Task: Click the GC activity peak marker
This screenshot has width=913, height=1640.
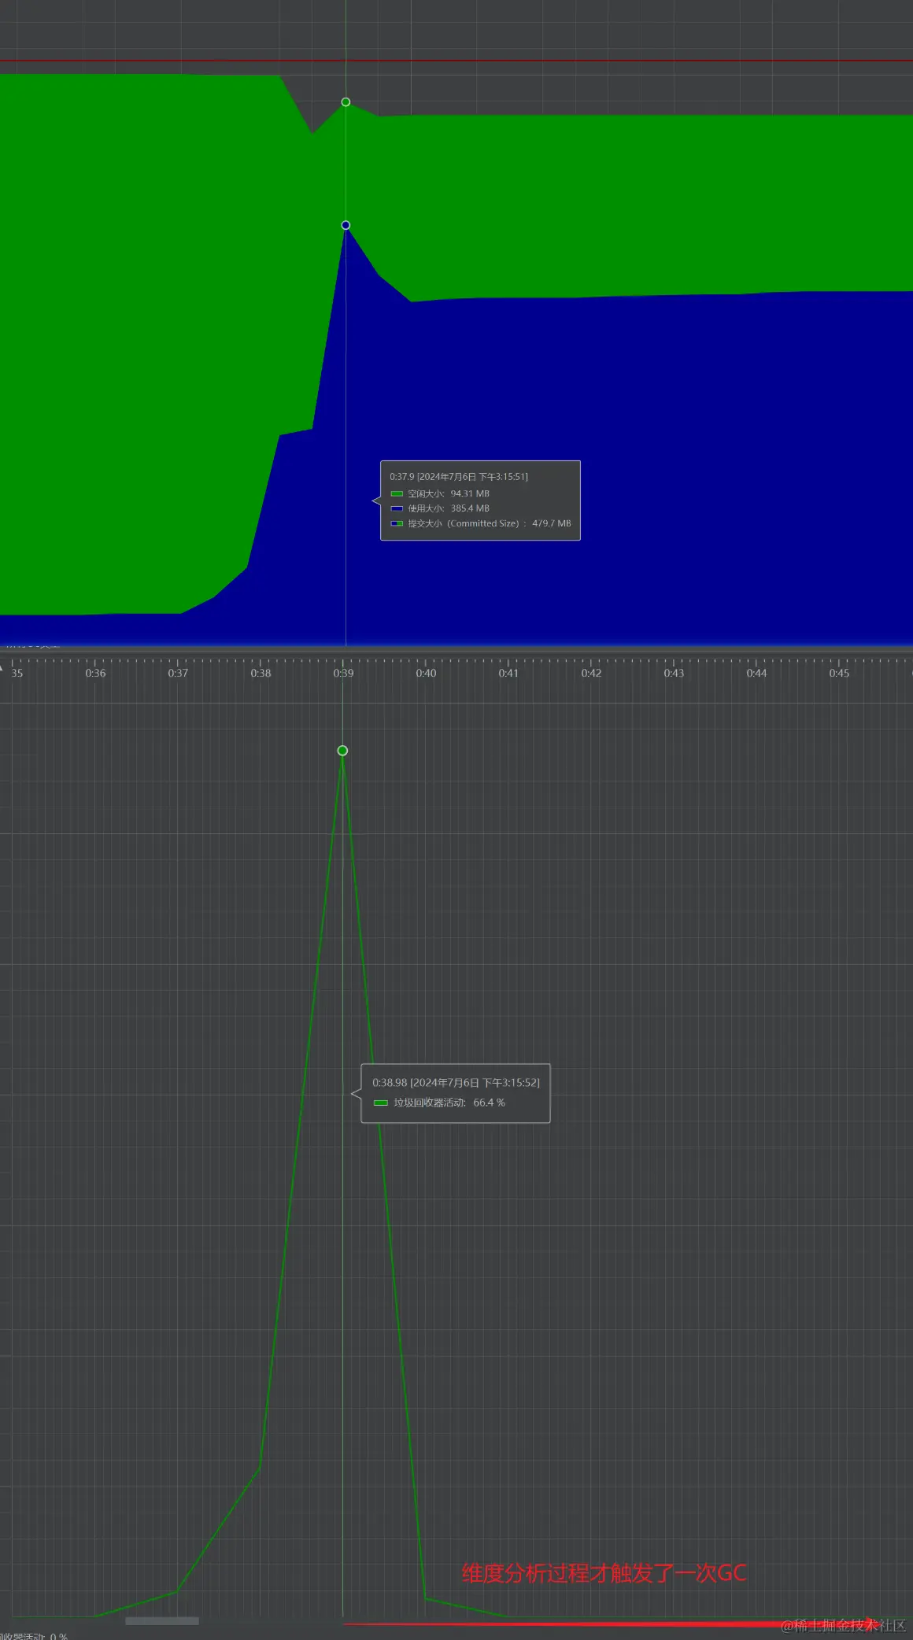Action: (342, 751)
